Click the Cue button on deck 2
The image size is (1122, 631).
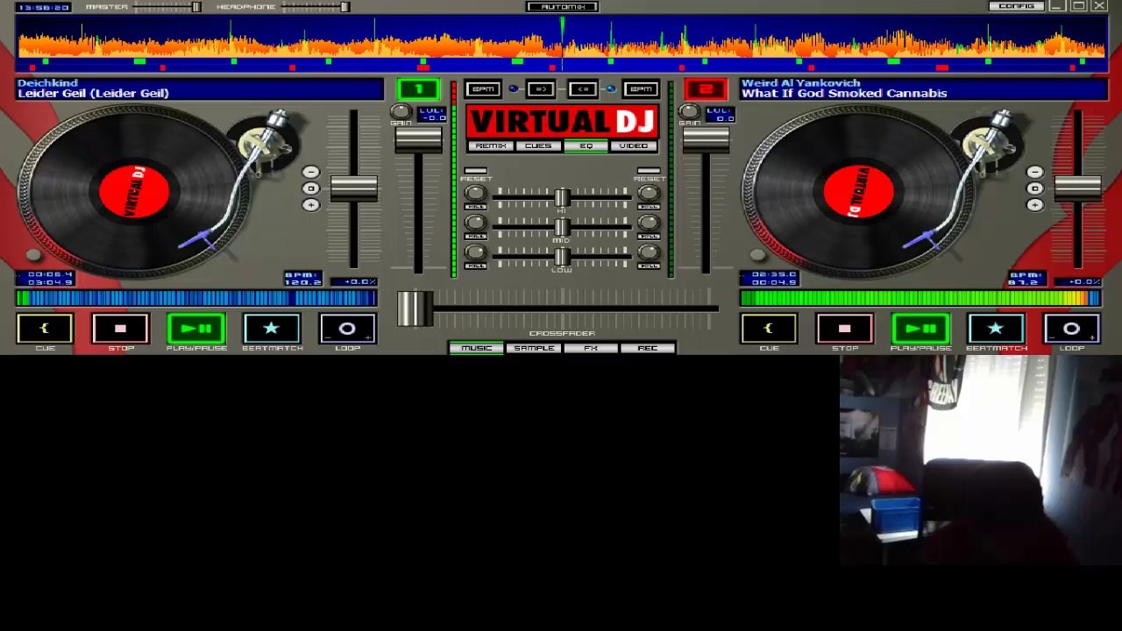click(769, 329)
